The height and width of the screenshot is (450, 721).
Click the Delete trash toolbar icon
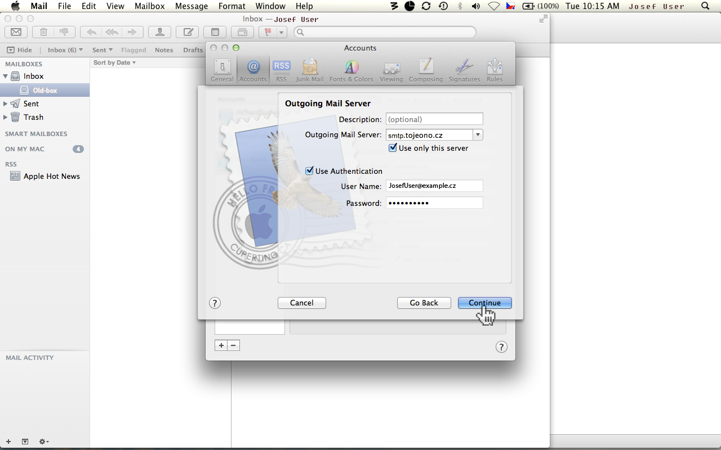(x=43, y=32)
